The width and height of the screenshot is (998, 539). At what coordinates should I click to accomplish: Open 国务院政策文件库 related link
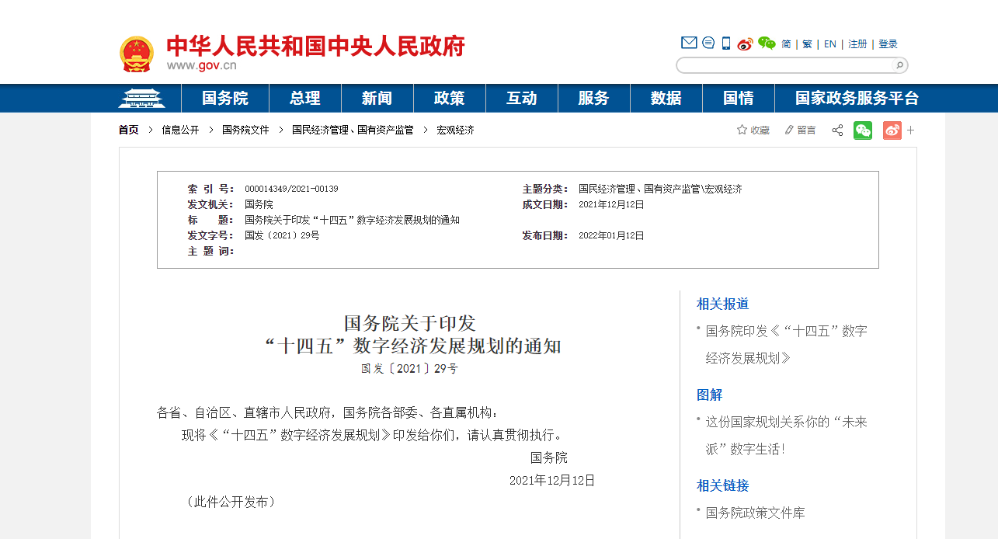click(755, 513)
